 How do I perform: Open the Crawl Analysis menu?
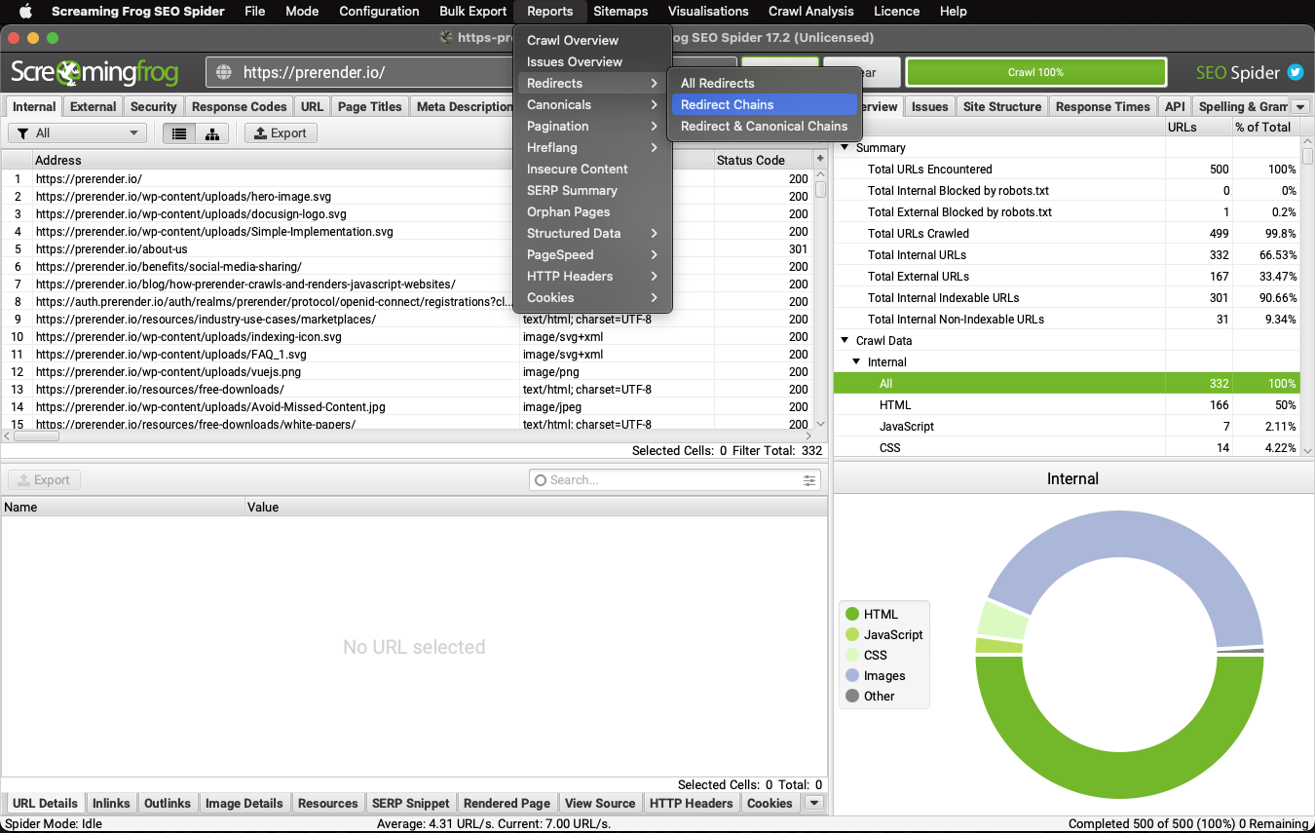(x=810, y=12)
